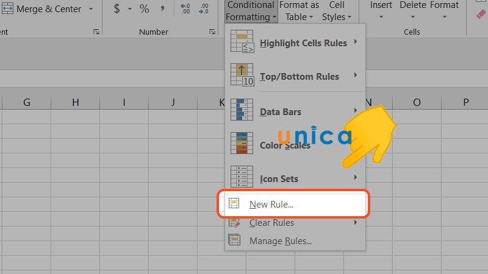Screen dimensions: 488x274
Task: Open the Merge & Center dropdown arrow
Action: coord(90,9)
